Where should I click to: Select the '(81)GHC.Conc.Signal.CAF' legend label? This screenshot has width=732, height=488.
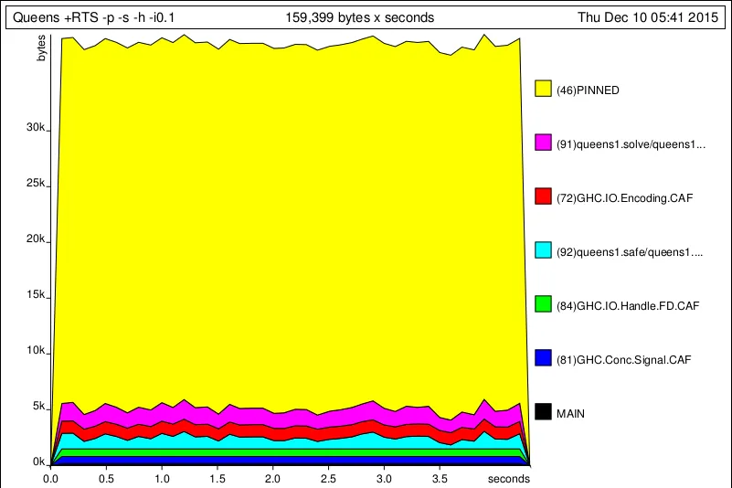point(623,360)
